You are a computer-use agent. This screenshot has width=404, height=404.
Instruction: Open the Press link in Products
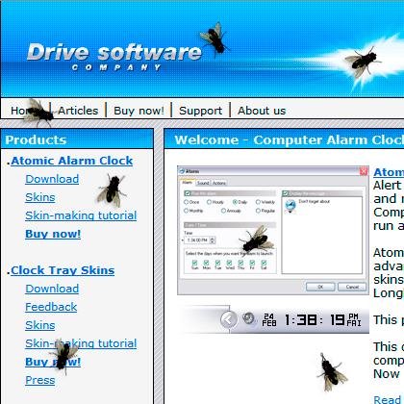coord(40,380)
